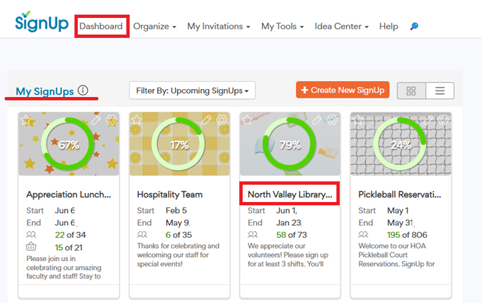Click '15 of 21' items count
The image size is (482, 303).
tap(68, 248)
